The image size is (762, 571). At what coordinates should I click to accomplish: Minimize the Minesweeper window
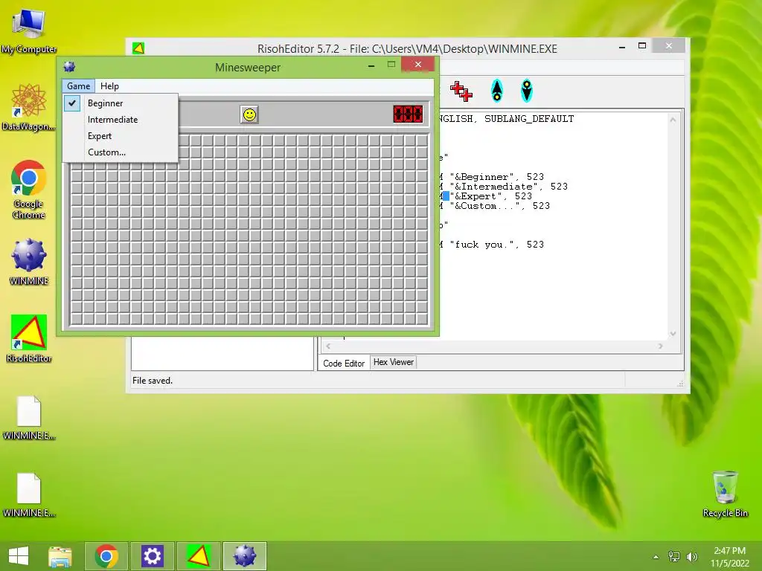point(371,65)
